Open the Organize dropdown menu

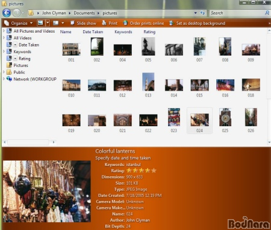tap(19, 23)
